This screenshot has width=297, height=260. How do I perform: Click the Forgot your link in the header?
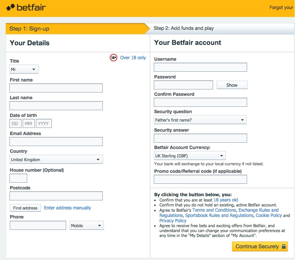[282, 8]
